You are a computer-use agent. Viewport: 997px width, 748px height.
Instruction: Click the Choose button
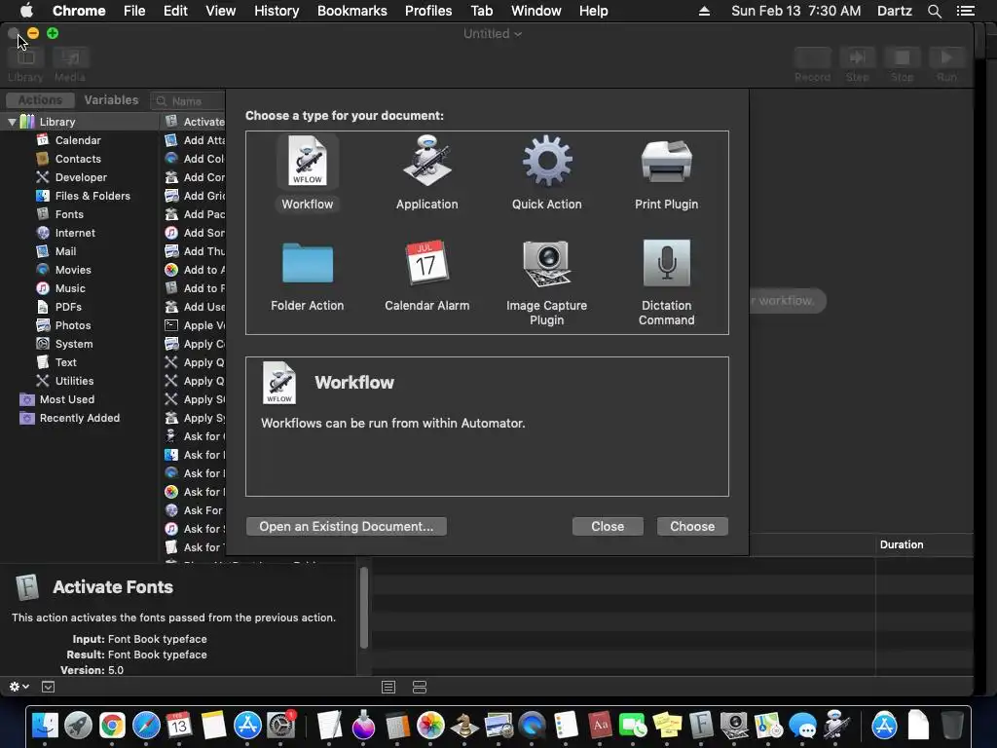[x=692, y=526]
